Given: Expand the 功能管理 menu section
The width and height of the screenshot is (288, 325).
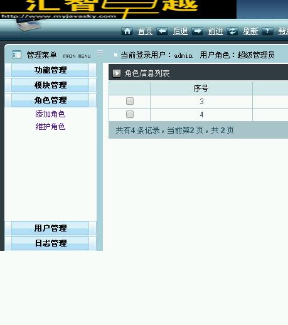Looking at the screenshot, I should coord(50,70).
